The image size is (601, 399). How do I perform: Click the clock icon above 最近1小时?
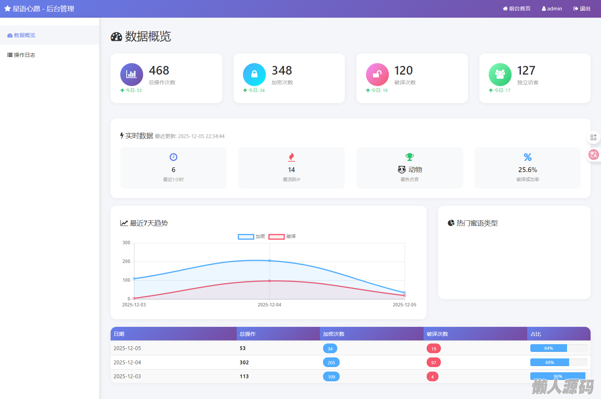tap(173, 157)
